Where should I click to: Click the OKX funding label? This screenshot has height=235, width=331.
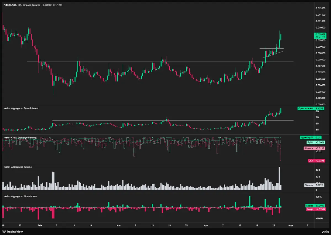(317, 161)
